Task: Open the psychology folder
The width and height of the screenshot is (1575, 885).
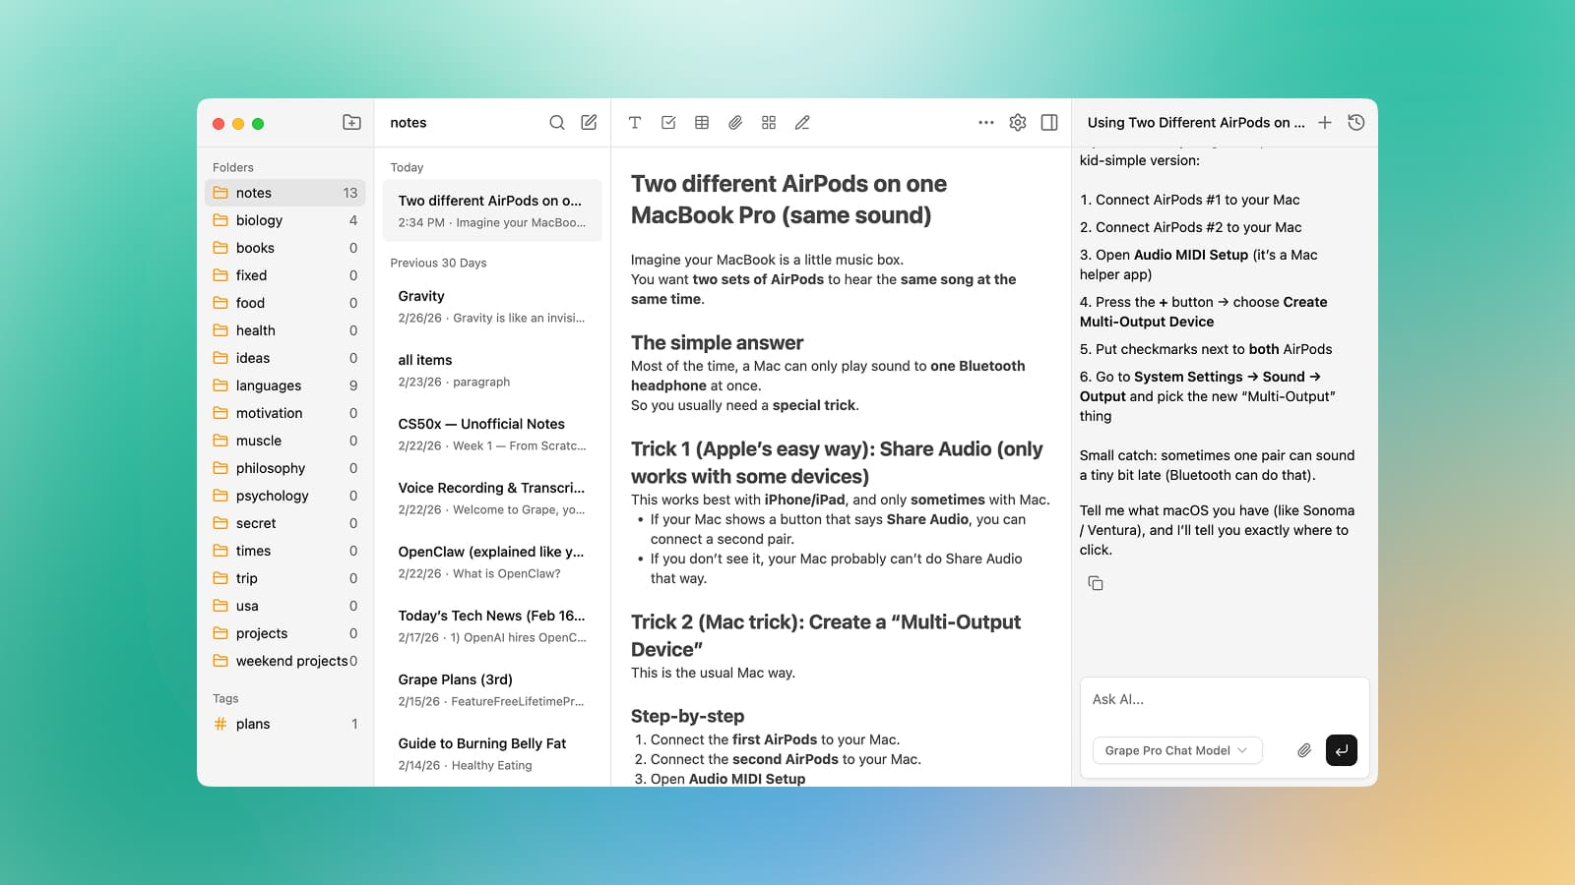Action: tap(285, 496)
